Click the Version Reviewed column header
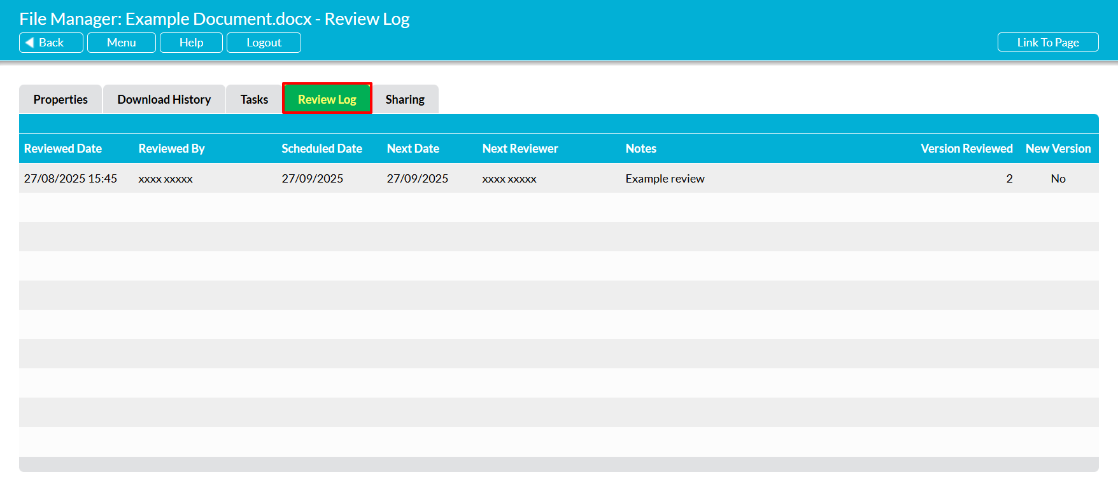 pos(966,148)
